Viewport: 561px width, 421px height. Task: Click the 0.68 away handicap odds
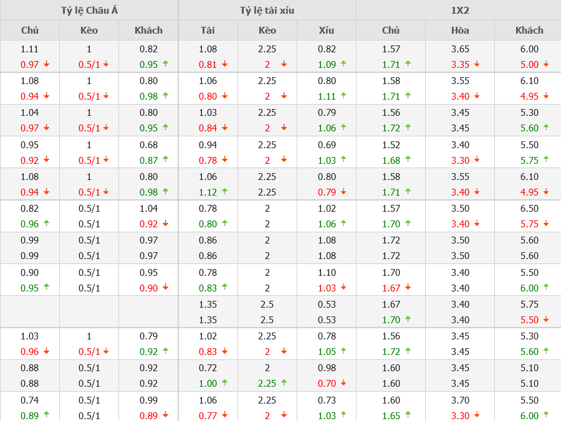click(149, 144)
